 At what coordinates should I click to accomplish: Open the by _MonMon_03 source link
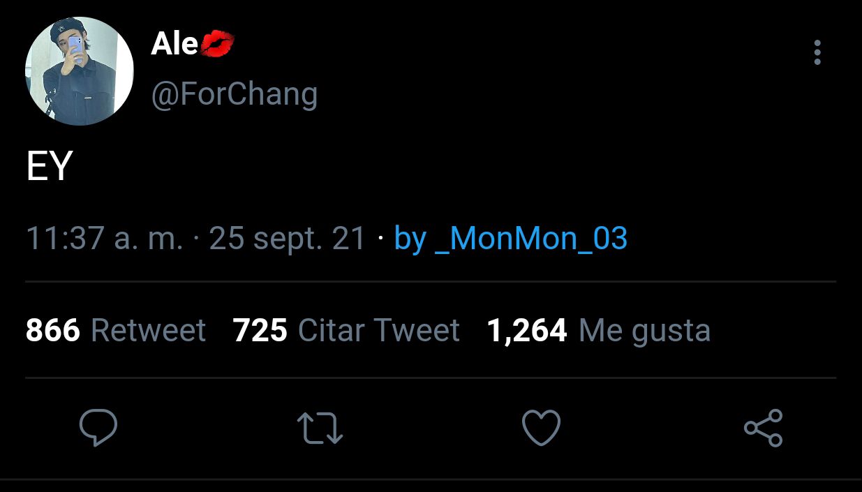pos(511,239)
